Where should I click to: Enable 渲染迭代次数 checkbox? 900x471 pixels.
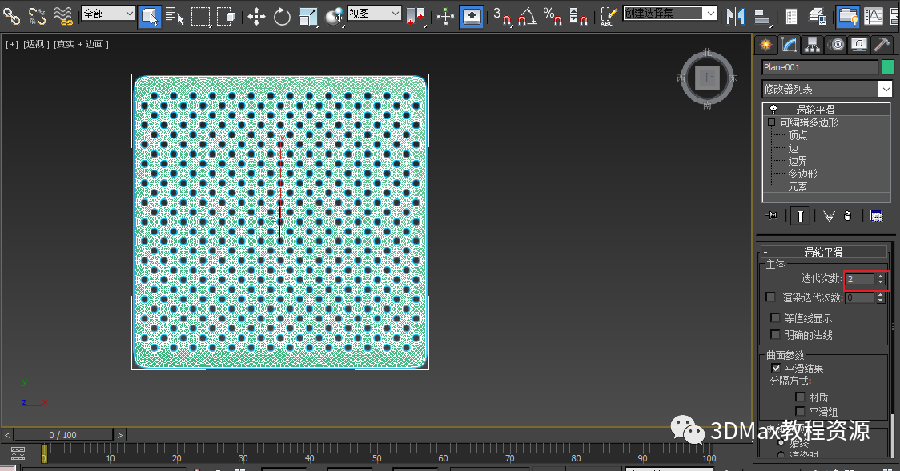point(771,297)
